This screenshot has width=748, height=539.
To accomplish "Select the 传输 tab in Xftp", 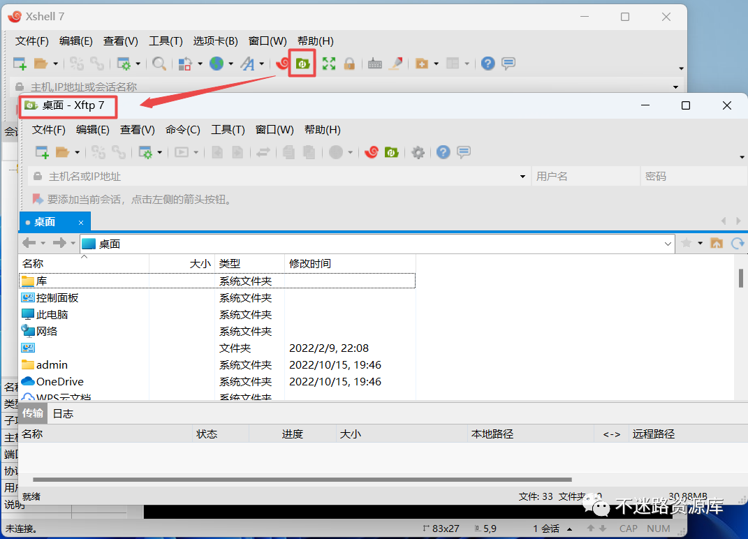I will [x=32, y=413].
